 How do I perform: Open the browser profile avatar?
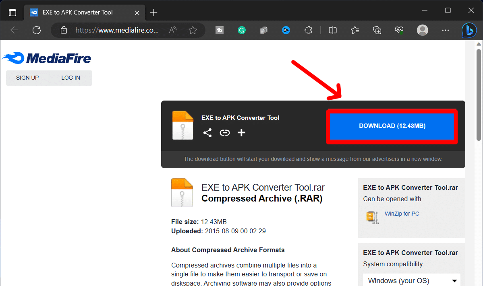(422, 30)
